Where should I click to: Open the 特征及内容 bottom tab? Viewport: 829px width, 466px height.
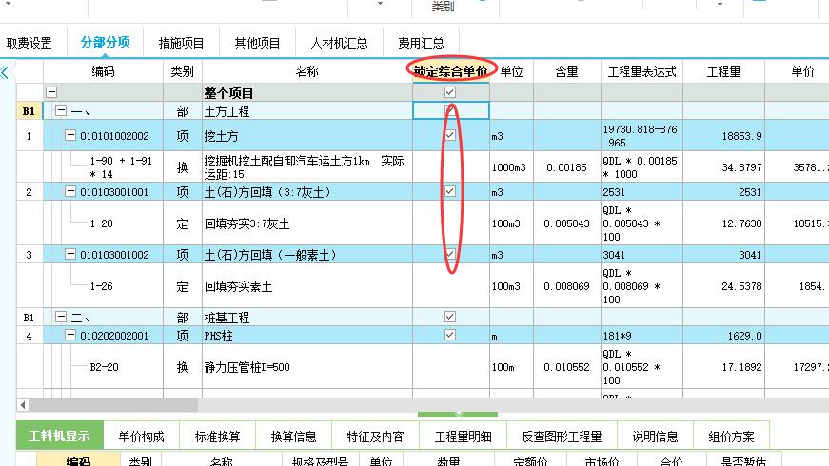click(375, 437)
